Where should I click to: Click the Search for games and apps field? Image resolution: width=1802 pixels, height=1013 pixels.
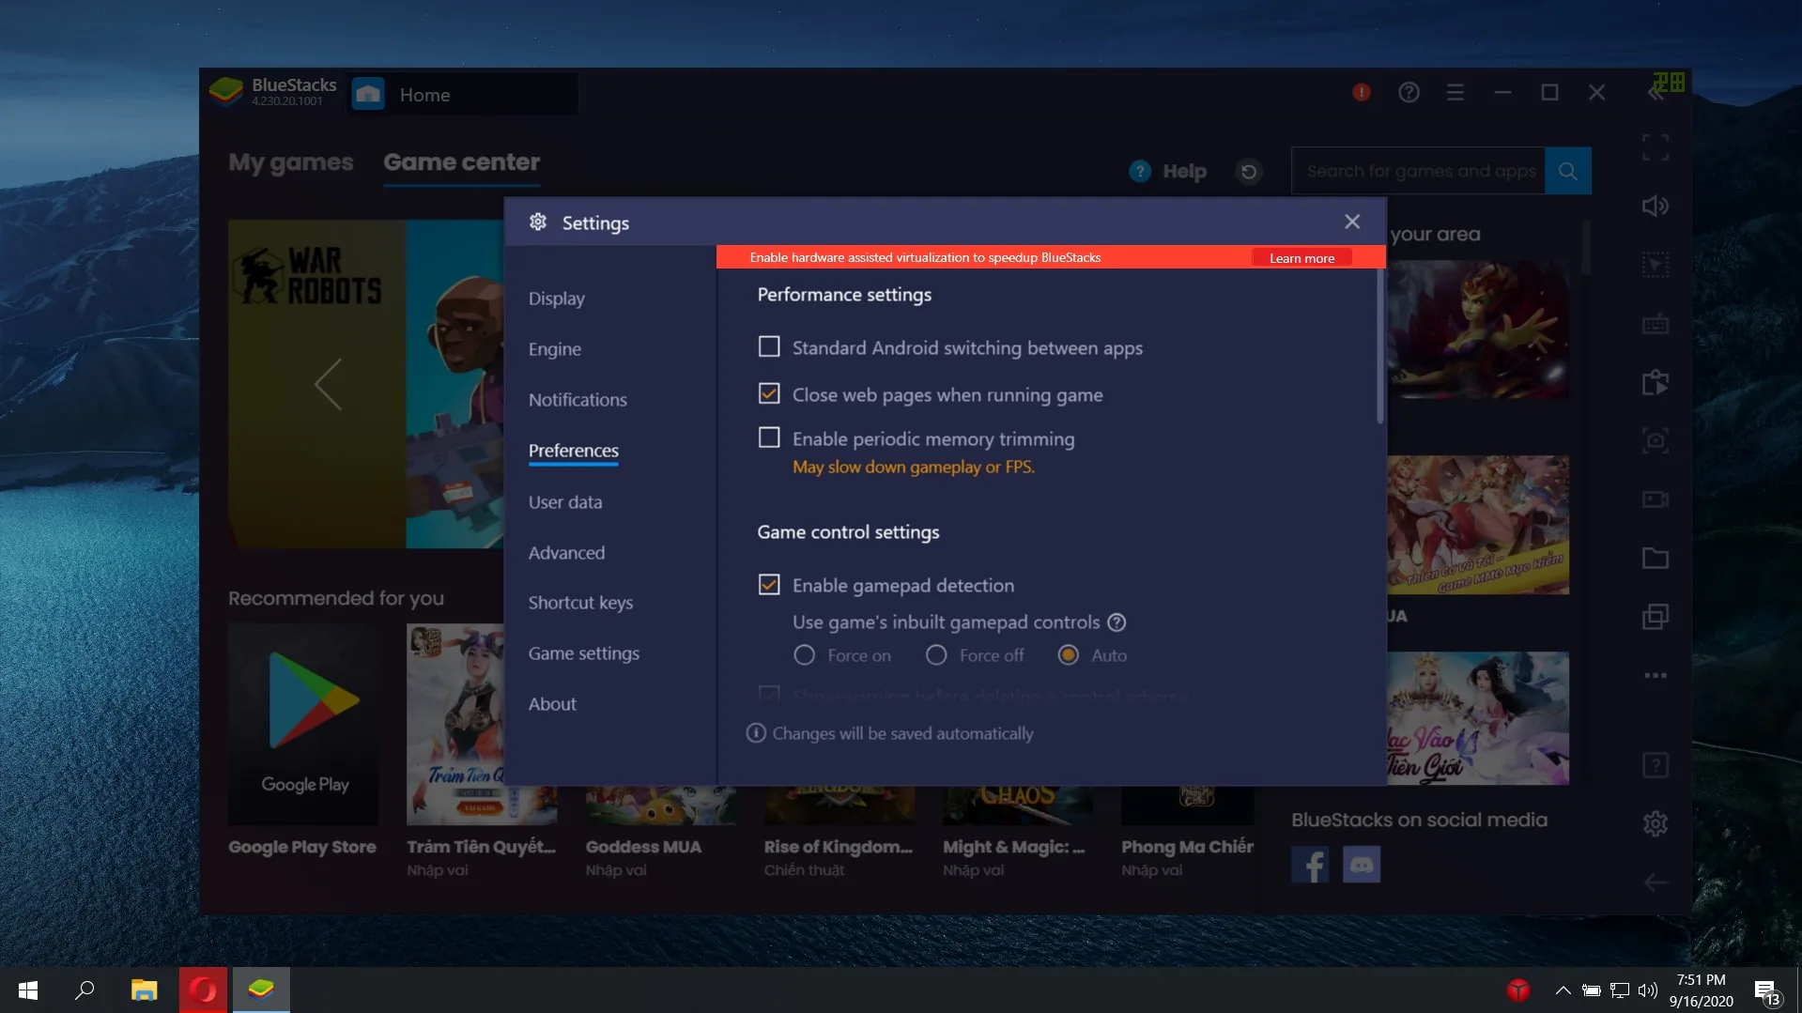[x=1418, y=171]
